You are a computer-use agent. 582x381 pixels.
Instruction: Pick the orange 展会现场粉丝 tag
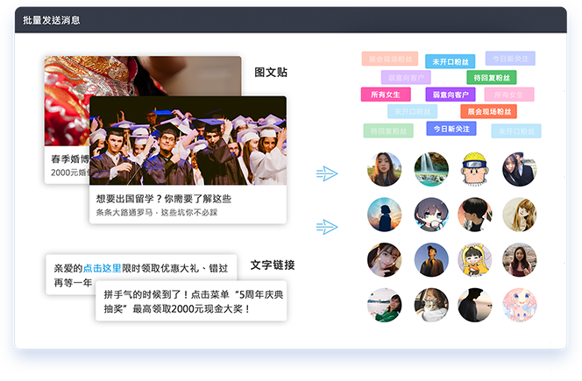(488, 112)
